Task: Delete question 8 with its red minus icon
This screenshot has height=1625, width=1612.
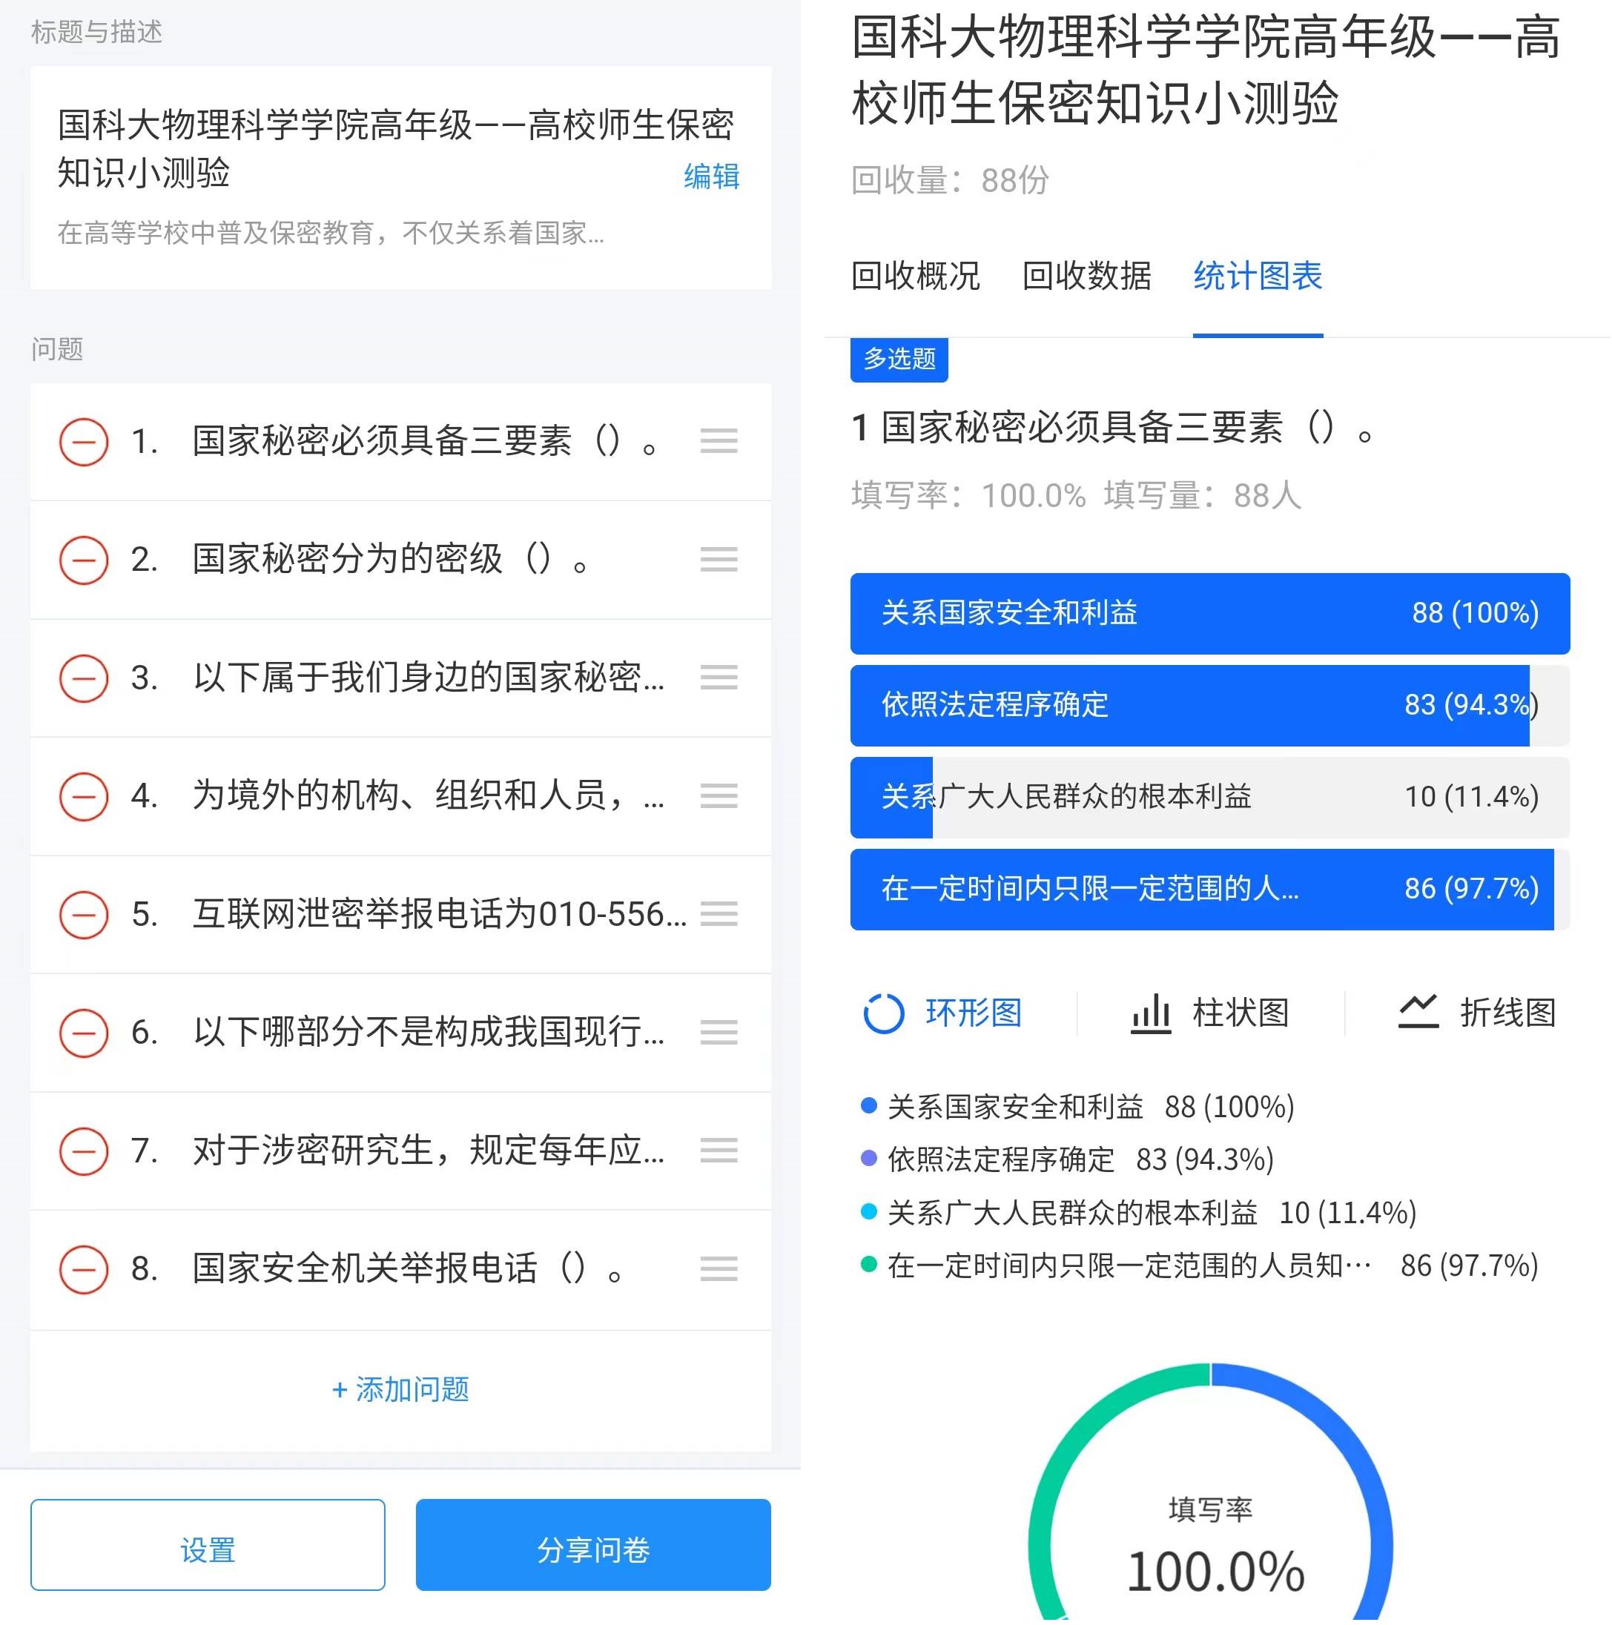Action: pyautogui.click(x=83, y=1269)
